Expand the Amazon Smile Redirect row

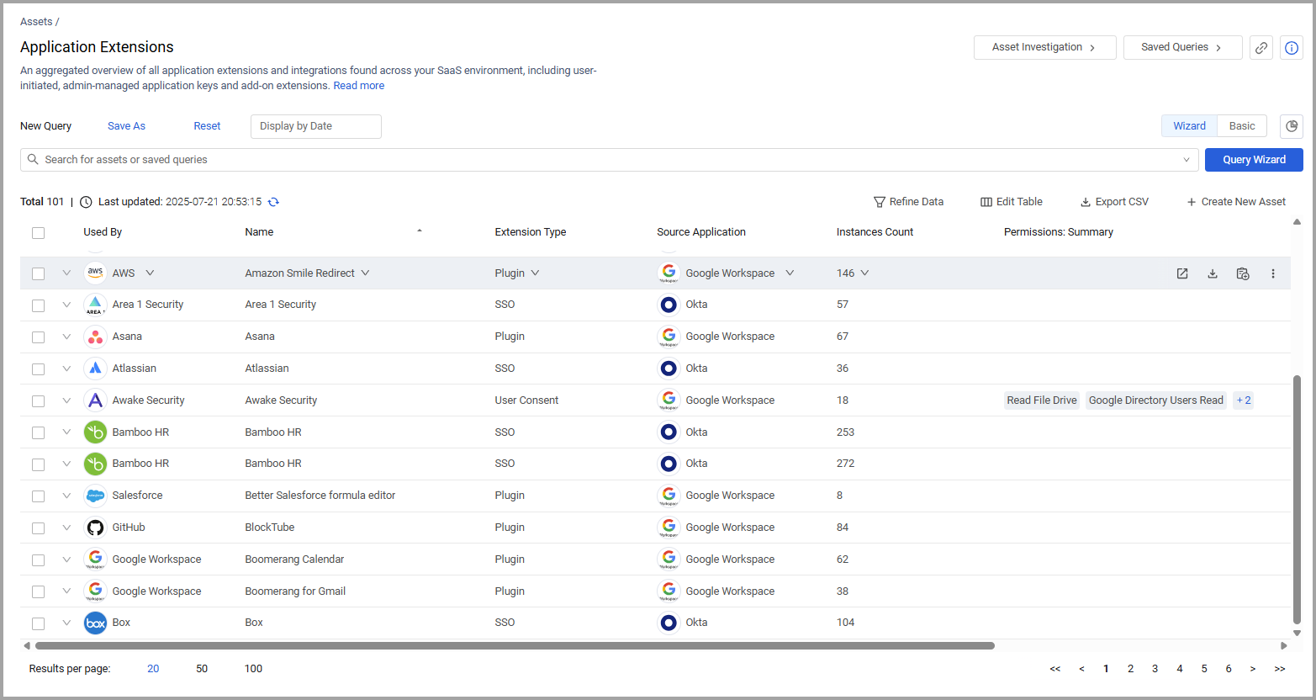click(66, 273)
